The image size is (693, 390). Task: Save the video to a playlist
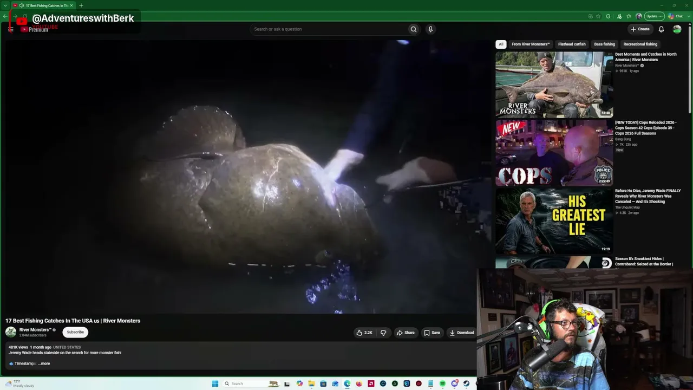click(x=432, y=333)
